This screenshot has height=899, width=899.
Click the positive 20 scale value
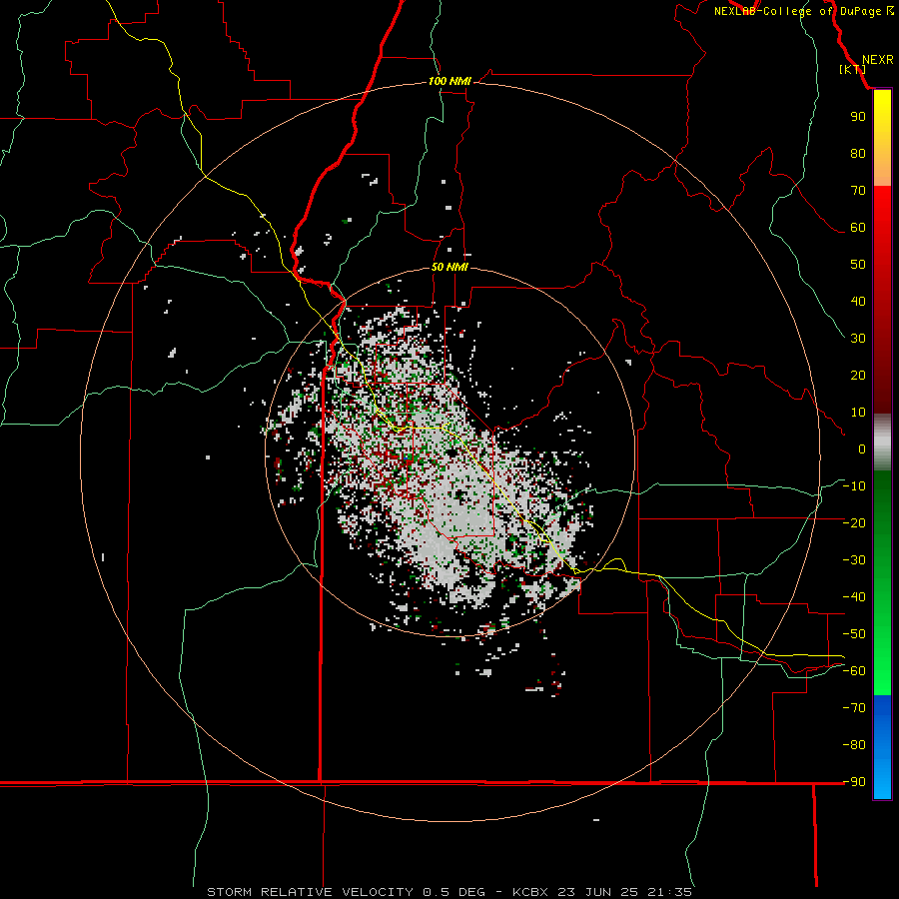(858, 376)
